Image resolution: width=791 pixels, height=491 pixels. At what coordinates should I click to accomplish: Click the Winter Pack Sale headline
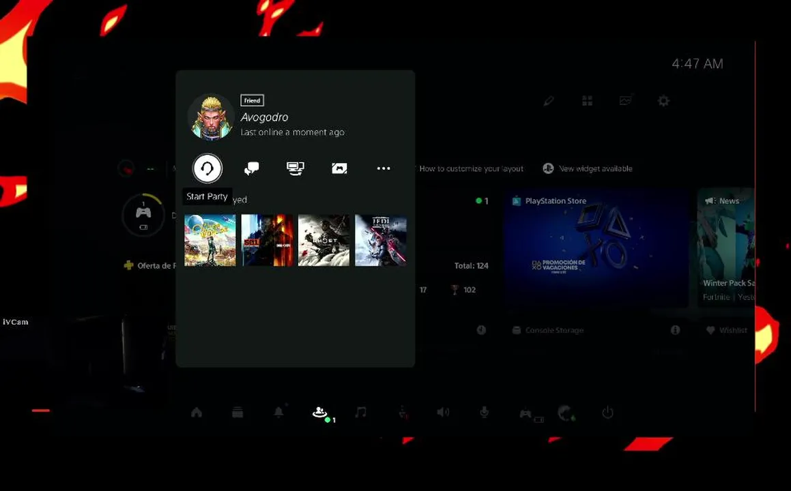click(x=729, y=283)
